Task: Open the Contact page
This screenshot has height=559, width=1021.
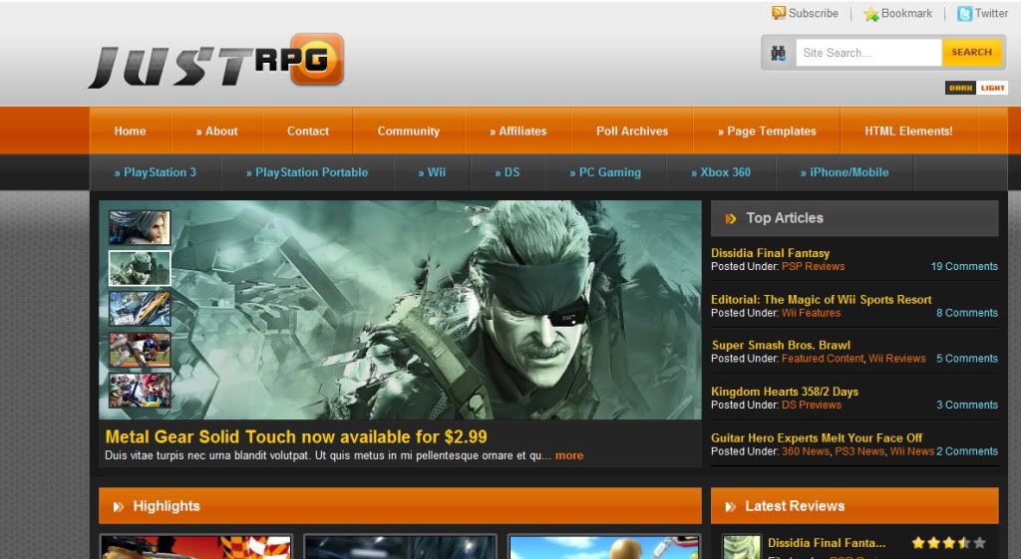Action: [x=308, y=131]
